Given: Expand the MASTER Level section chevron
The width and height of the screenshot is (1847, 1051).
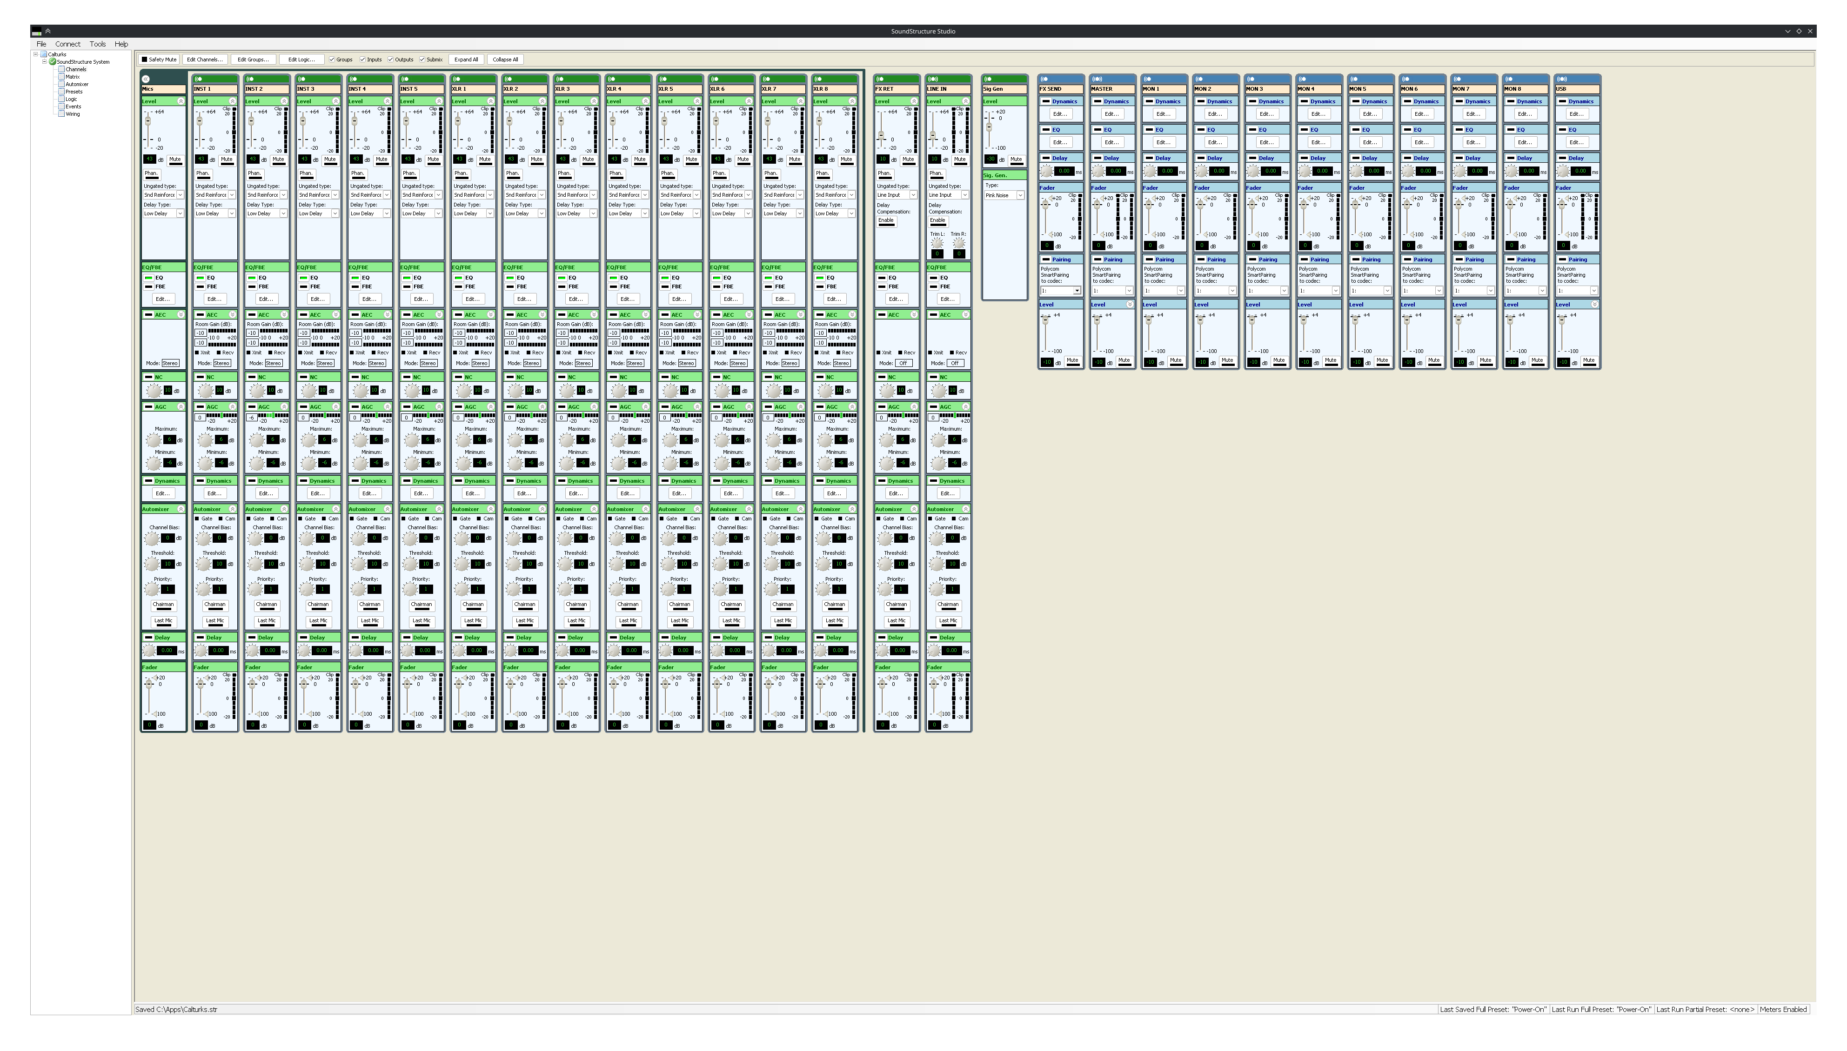Looking at the screenshot, I should tap(1130, 305).
